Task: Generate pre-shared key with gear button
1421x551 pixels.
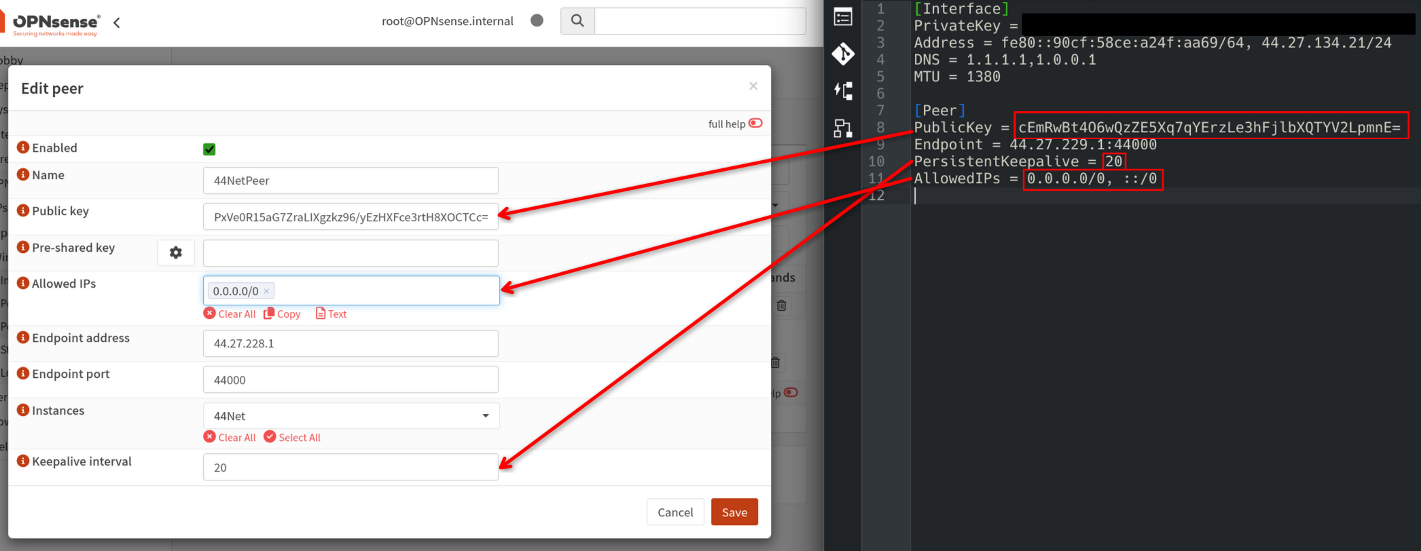Action: (176, 252)
